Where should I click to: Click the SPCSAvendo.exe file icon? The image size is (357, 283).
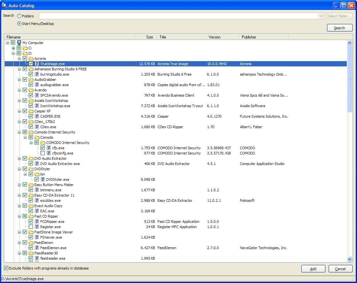click(x=37, y=95)
